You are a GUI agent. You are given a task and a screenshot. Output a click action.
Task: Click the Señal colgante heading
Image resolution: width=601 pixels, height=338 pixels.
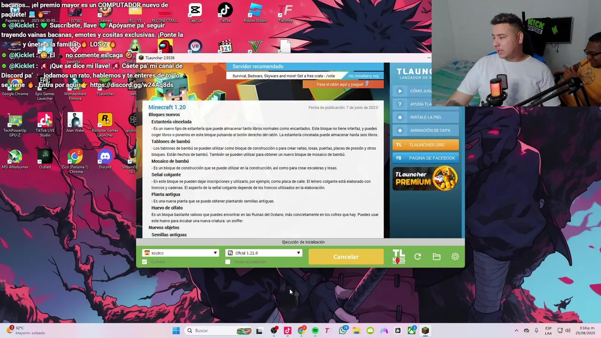[166, 175]
